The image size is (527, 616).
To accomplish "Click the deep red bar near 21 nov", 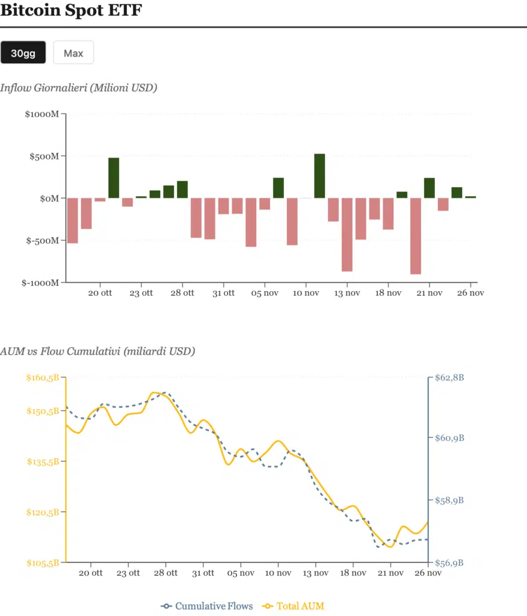I will pyautogui.click(x=416, y=238).
